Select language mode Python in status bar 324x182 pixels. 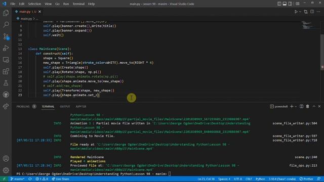pos(260,179)
